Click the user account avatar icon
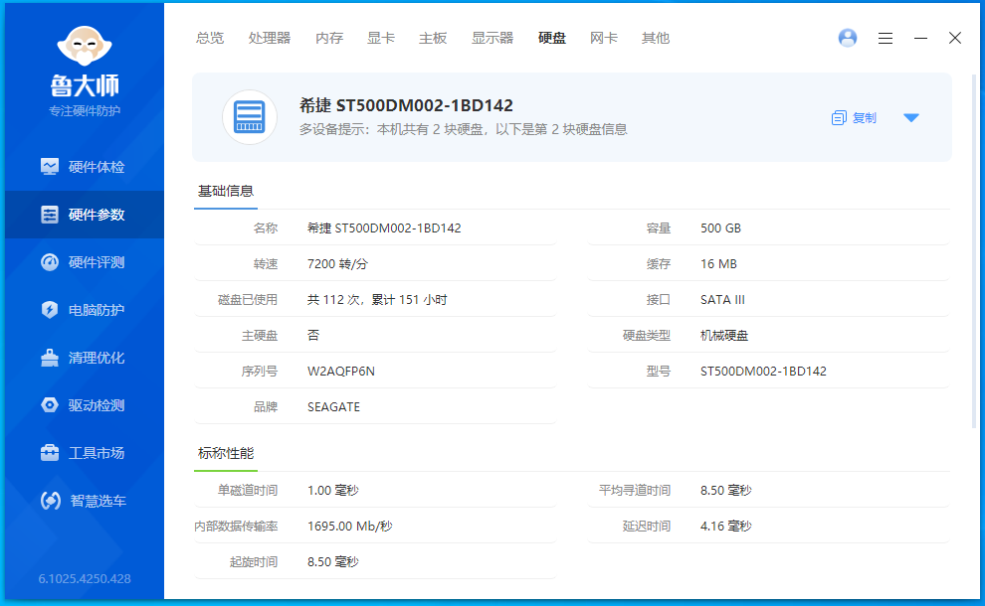 (x=848, y=39)
